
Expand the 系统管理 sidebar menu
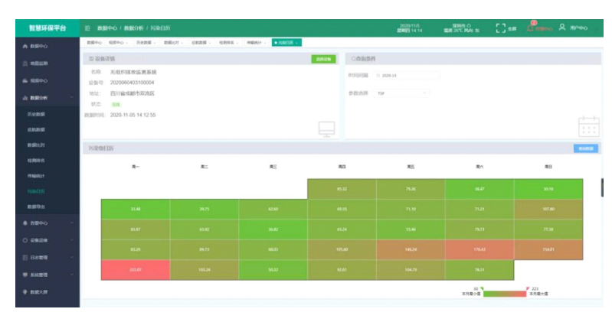pos(46,274)
